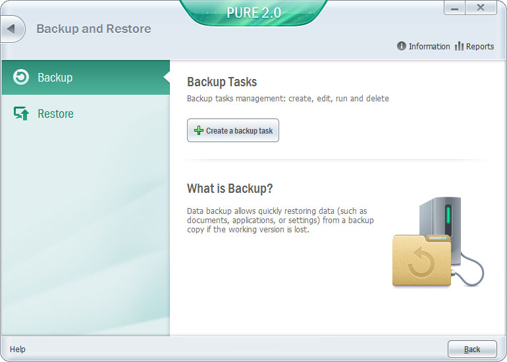Image resolution: width=507 pixels, height=362 pixels.
Task: Switch to the Restore tab
Action: pyautogui.click(x=86, y=114)
